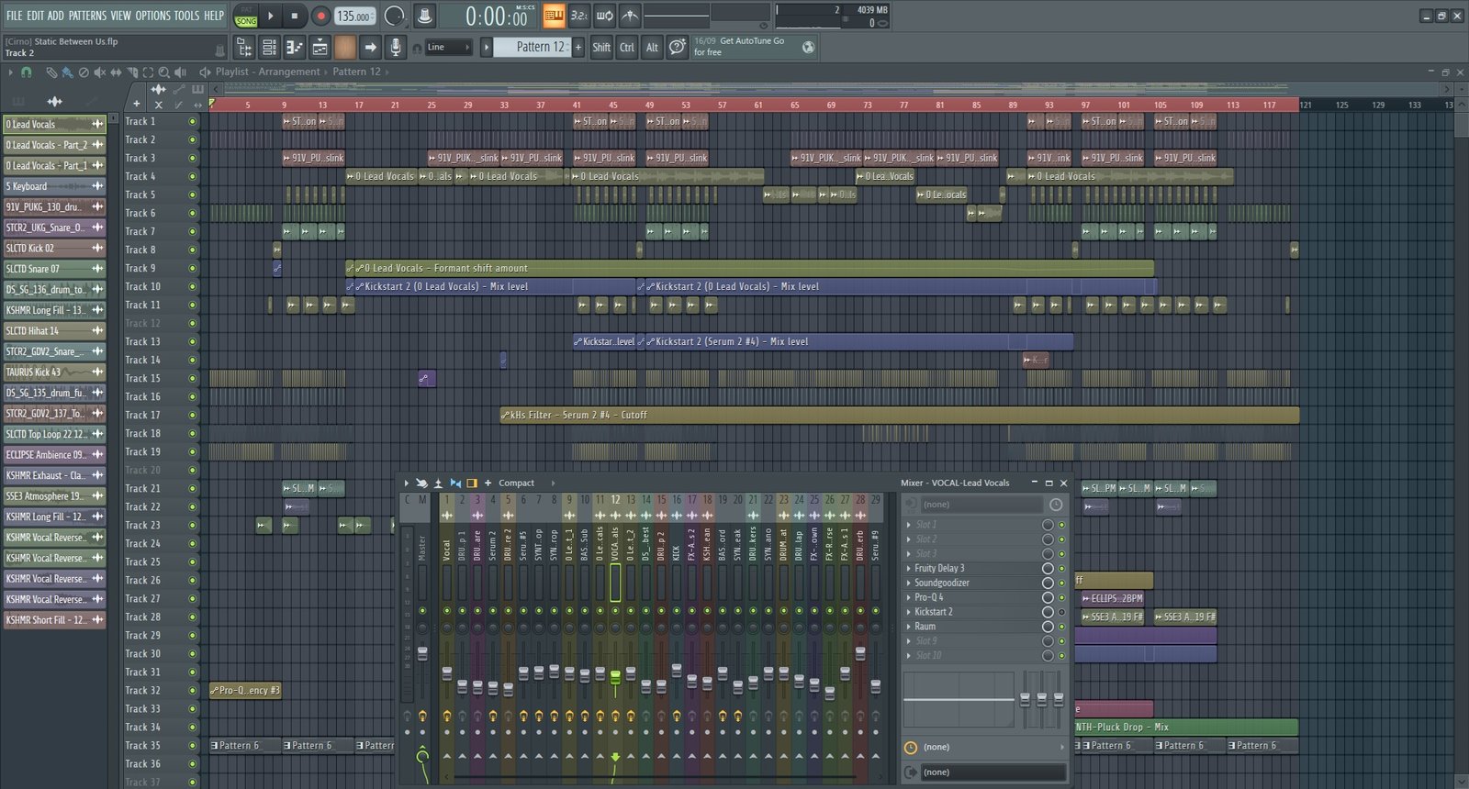
Task: Disable the Fruity Delay 3 effect slot
Action: 1062,569
